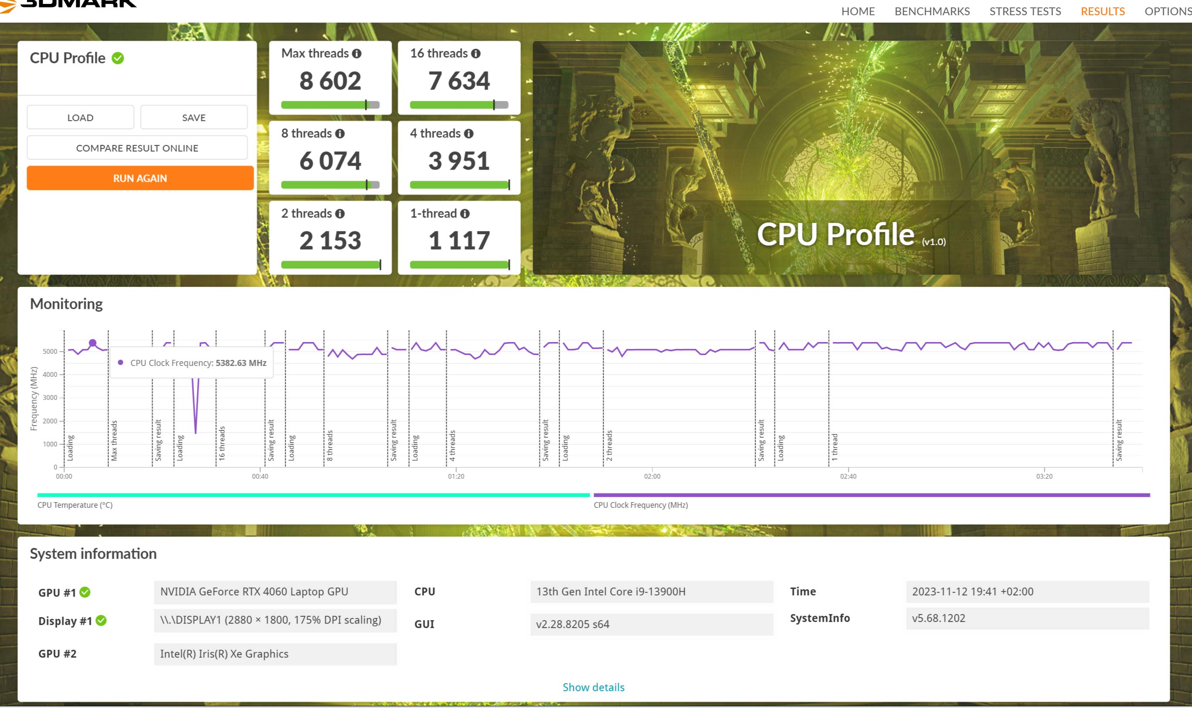This screenshot has height=708, width=1192.
Task: Expand Show details link
Action: (x=593, y=687)
